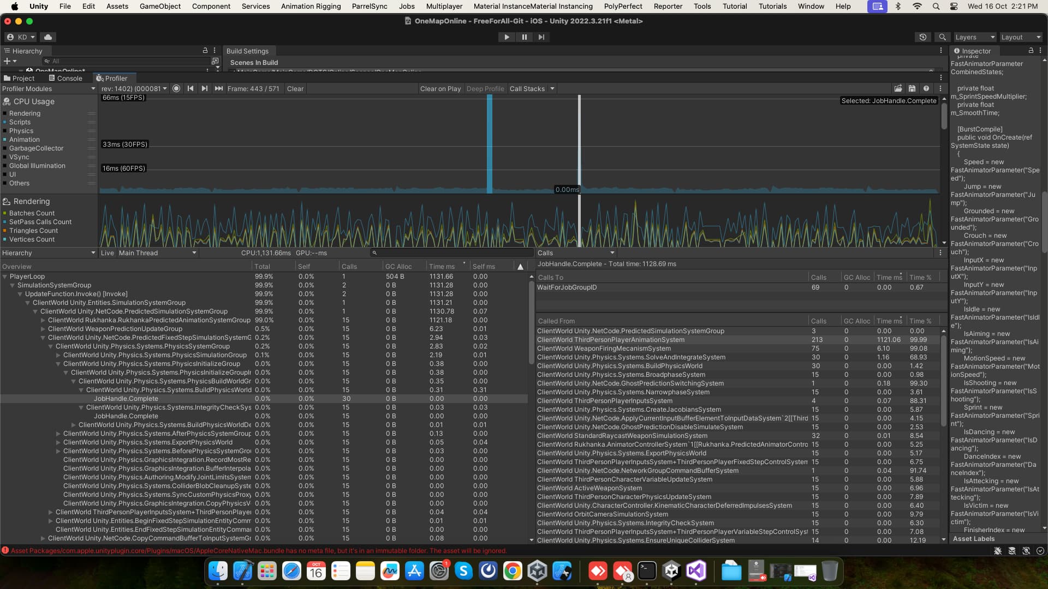The width and height of the screenshot is (1048, 589).
Task: Toggle the Call Stacks button
Action: [527, 89]
